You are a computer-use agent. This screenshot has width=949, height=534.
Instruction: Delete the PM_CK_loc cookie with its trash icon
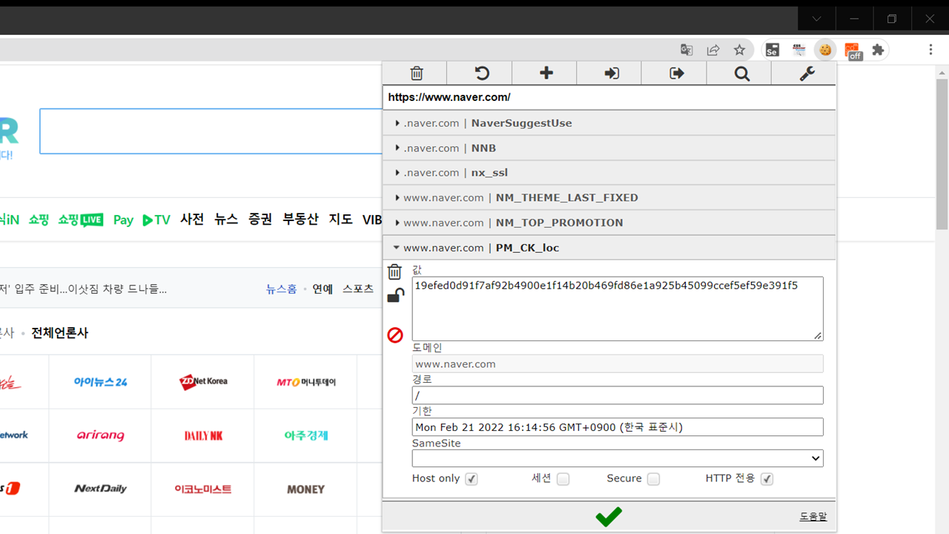[x=395, y=272]
